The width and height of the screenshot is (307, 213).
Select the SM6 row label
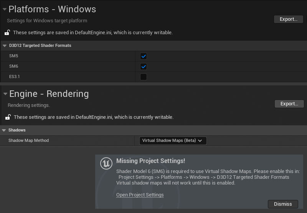pyautogui.click(x=13, y=66)
